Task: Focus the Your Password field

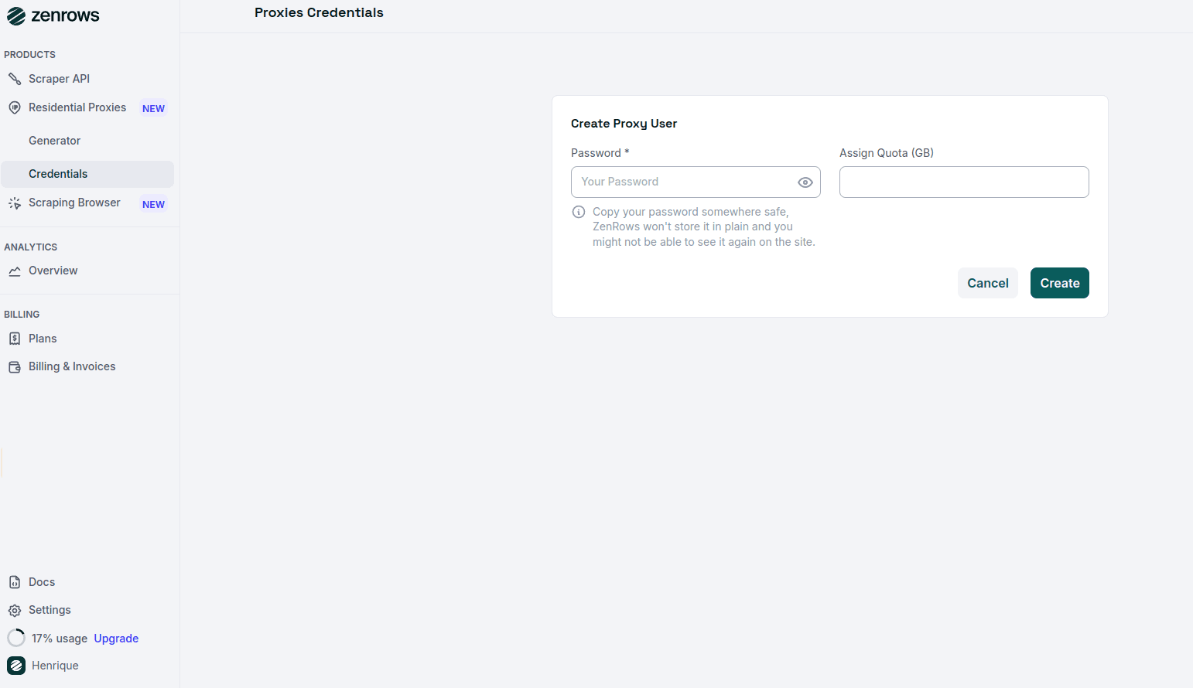Action: (696, 182)
